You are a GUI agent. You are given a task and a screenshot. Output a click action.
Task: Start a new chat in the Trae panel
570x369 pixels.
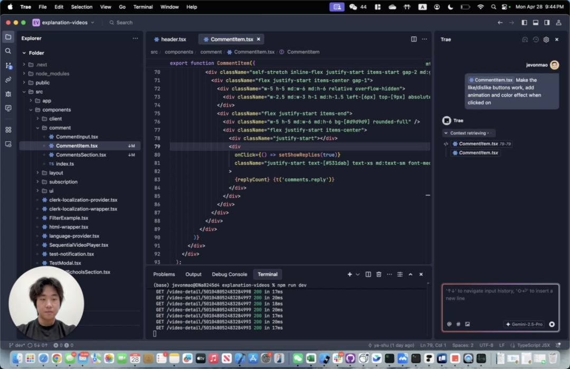point(525,40)
